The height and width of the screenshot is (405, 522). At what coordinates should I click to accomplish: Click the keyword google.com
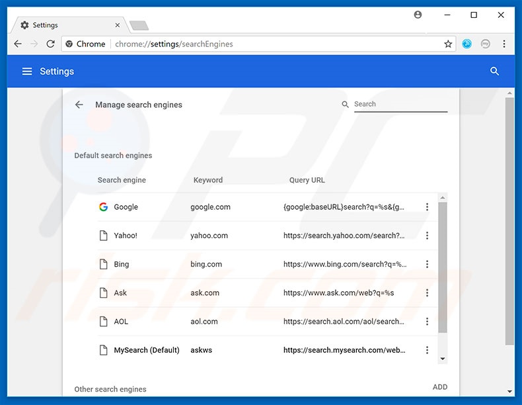tap(210, 207)
